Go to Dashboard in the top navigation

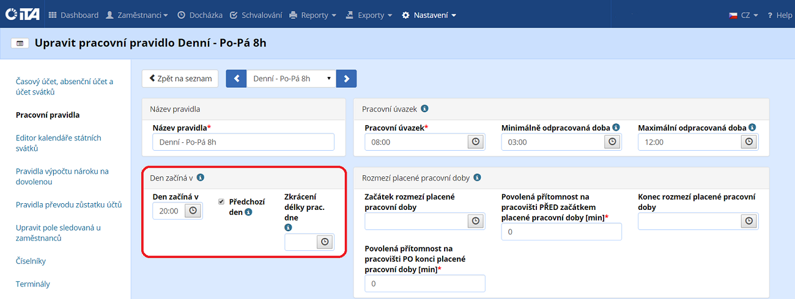pyautogui.click(x=73, y=15)
